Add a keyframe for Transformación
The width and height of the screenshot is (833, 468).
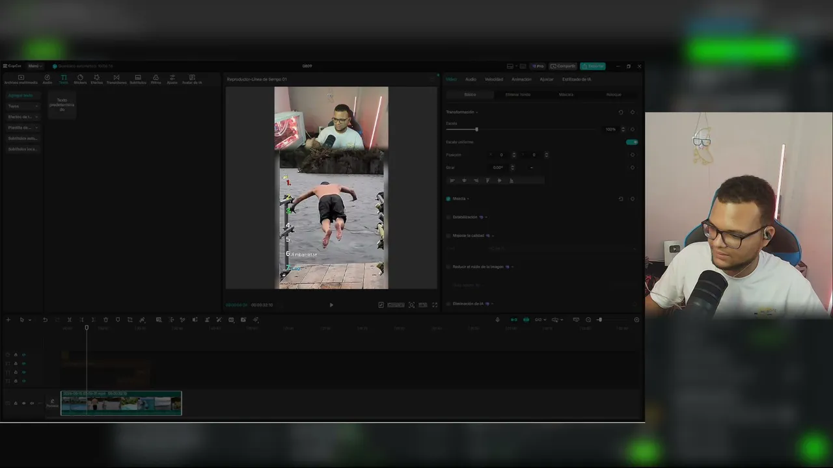tap(633, 112)
